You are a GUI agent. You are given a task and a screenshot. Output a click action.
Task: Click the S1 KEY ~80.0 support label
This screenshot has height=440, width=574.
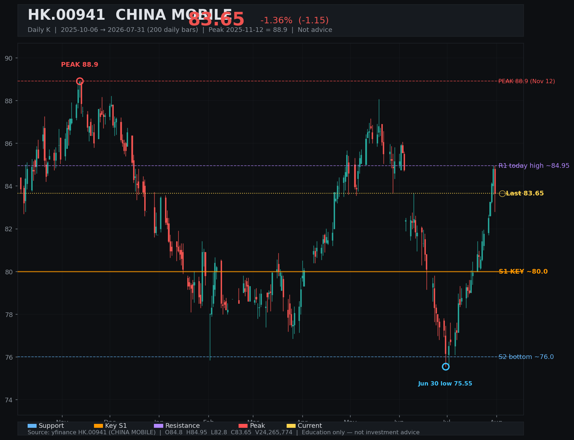click(523, 271)
